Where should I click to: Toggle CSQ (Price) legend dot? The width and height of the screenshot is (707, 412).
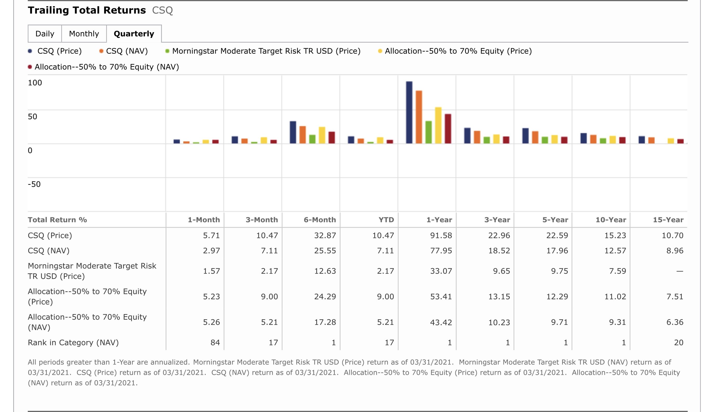tap(30, 51)
